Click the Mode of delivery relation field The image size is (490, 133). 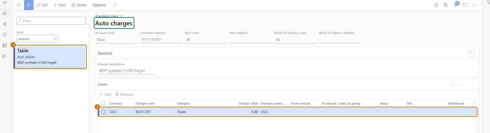click(340, 40)
